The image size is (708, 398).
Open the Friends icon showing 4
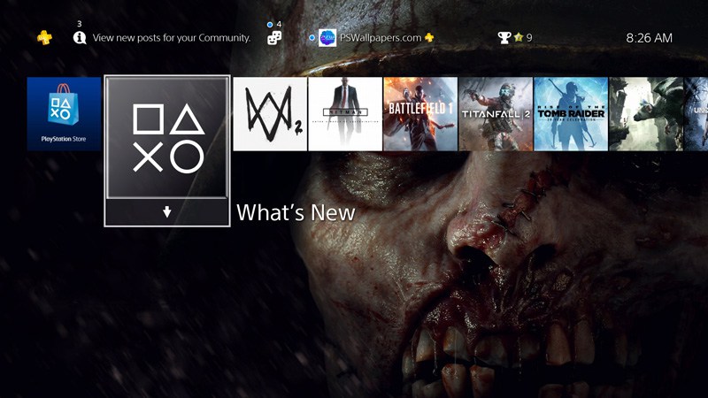274,38
